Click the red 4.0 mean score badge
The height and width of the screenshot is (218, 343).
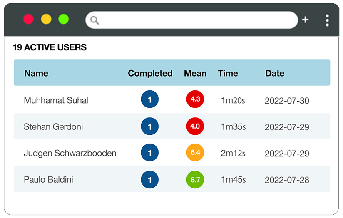tap(195, 126)
